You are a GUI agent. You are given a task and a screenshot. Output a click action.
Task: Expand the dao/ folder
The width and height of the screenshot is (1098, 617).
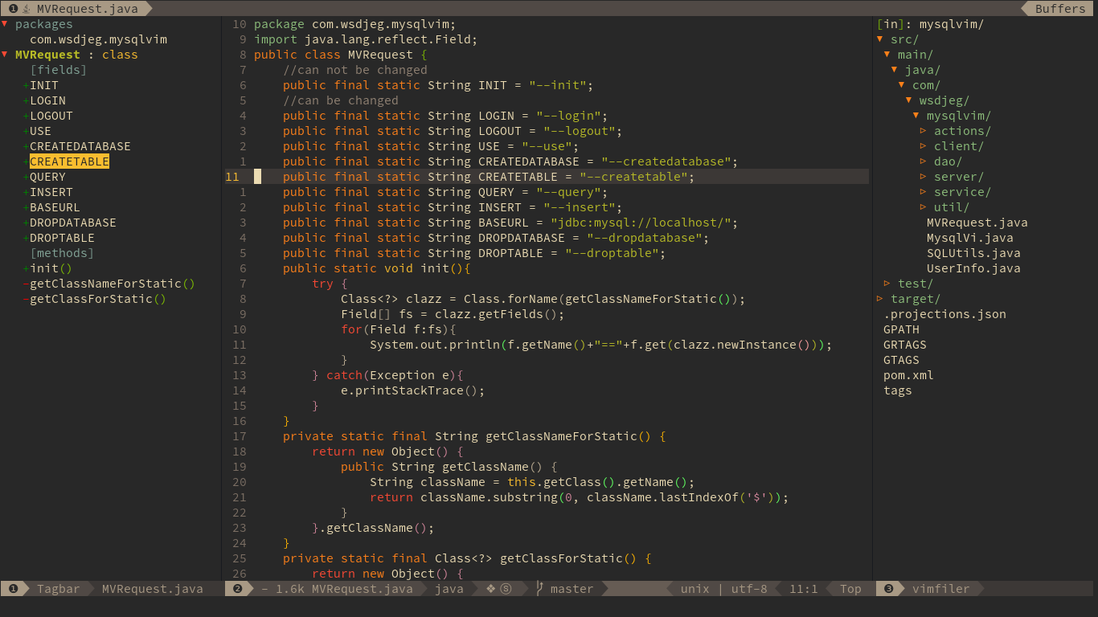924,161
